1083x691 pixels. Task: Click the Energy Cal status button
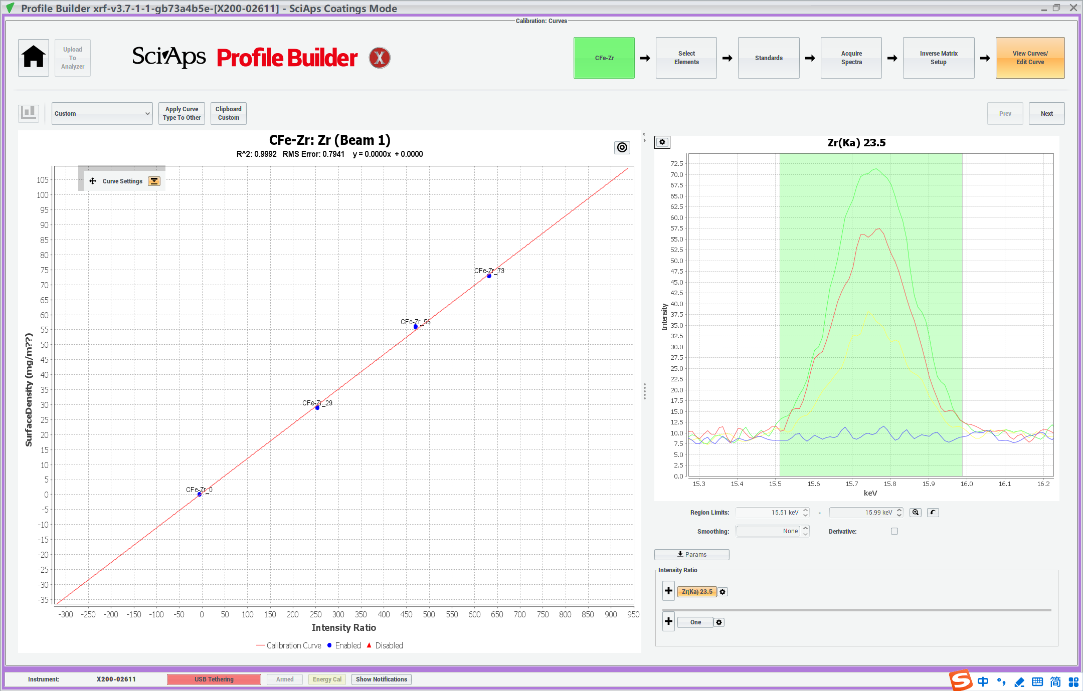tap(327, 679)
